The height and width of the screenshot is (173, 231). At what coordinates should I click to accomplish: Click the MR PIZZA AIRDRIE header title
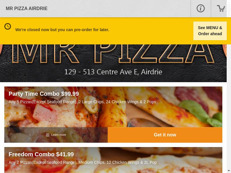27,9
